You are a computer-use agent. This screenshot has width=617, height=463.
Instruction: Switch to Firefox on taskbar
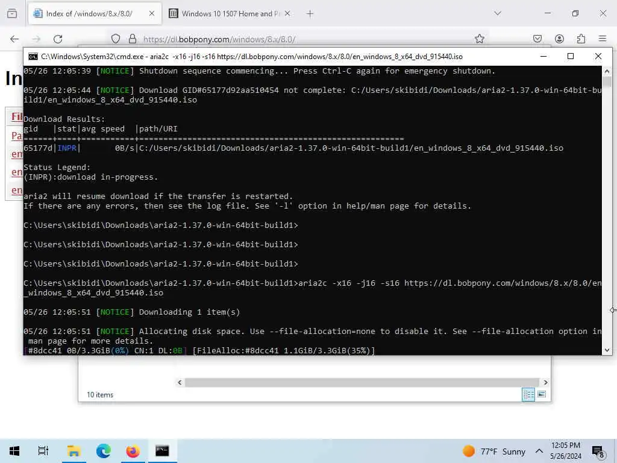coord(133,451)
